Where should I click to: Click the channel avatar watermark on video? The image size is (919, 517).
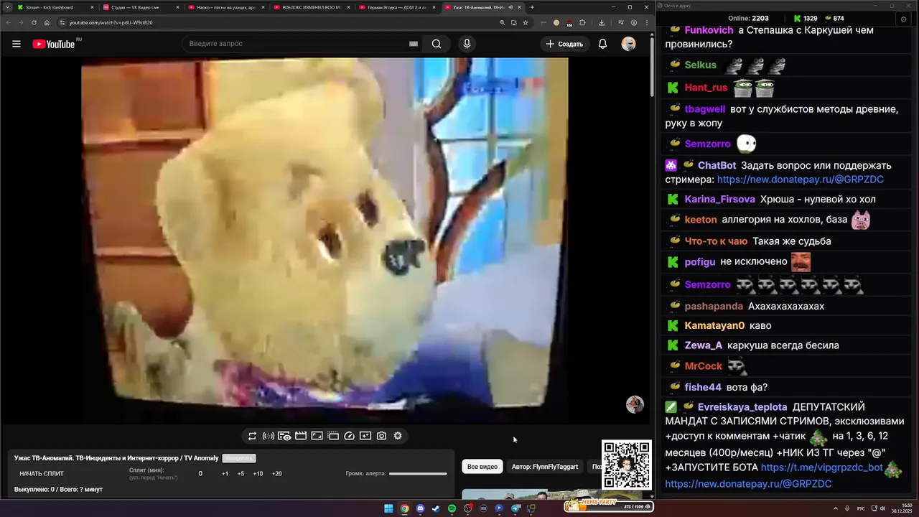coord(635,404)
